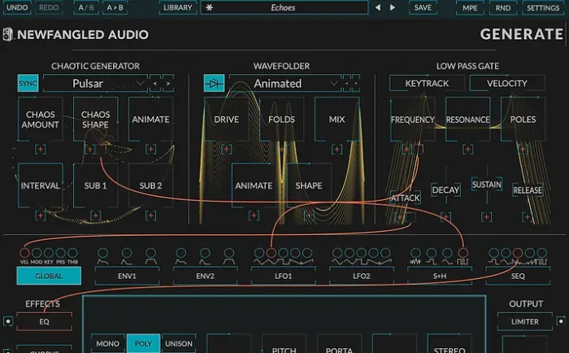The image size is (569, 353).
Task: Click plus icon under Chaos Amount
Action: click(41, 148)
